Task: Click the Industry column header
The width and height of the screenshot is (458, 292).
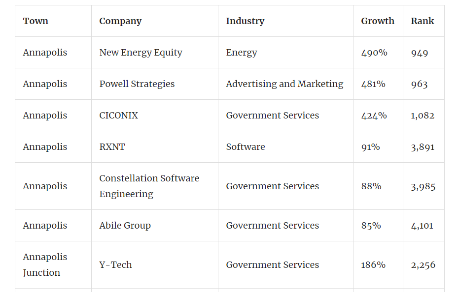Action: [x=245, y=21]
